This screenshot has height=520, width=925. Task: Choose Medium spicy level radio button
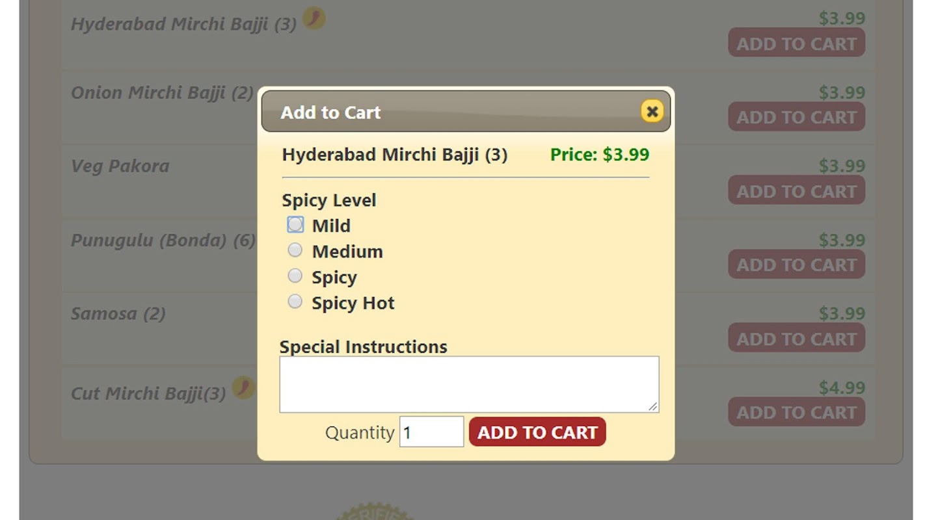point(295,250)
